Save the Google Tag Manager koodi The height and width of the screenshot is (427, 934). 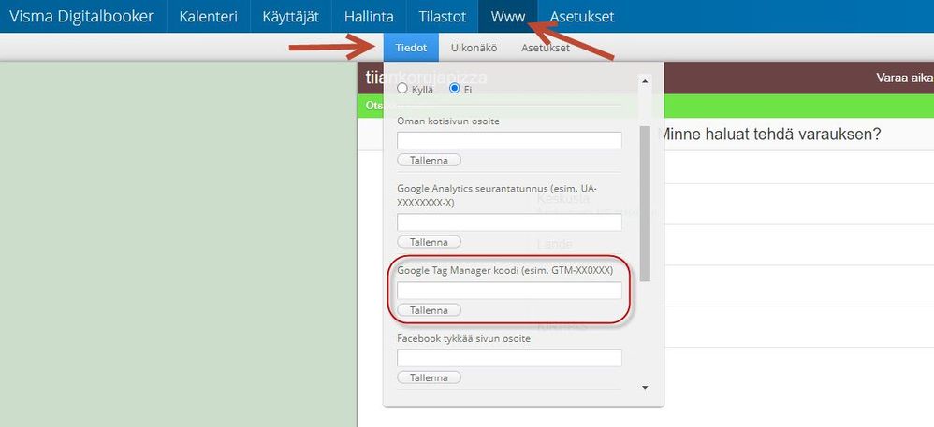point(429,310)
